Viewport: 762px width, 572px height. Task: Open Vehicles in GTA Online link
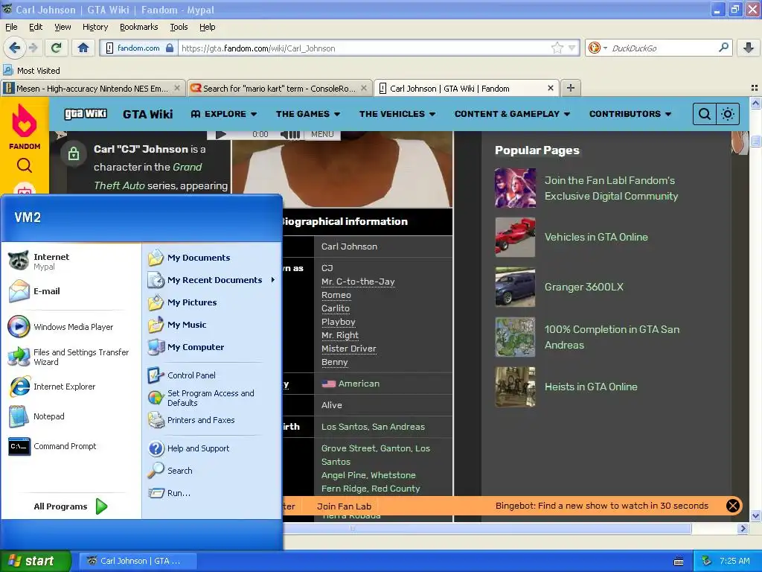tap(596, 237)
